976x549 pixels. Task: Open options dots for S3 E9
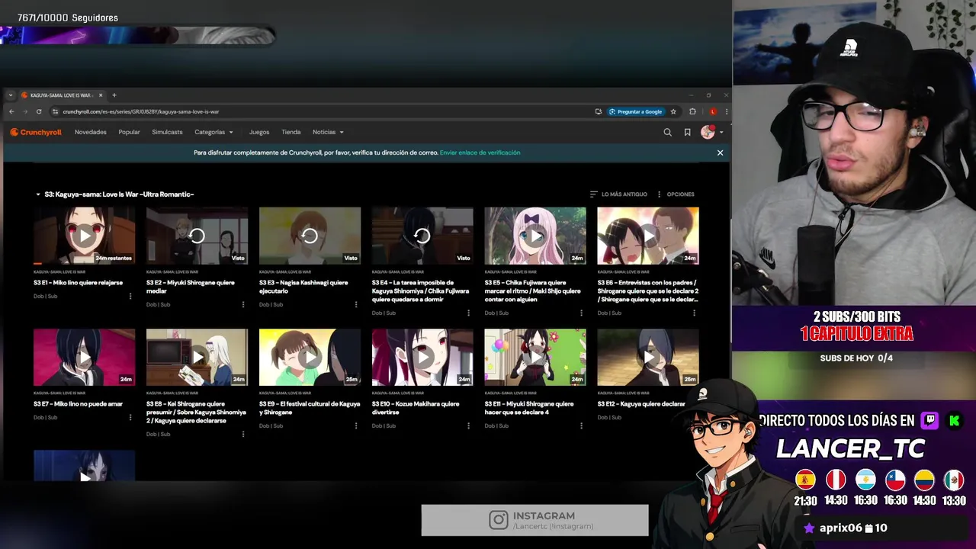[x=356, y=425]
